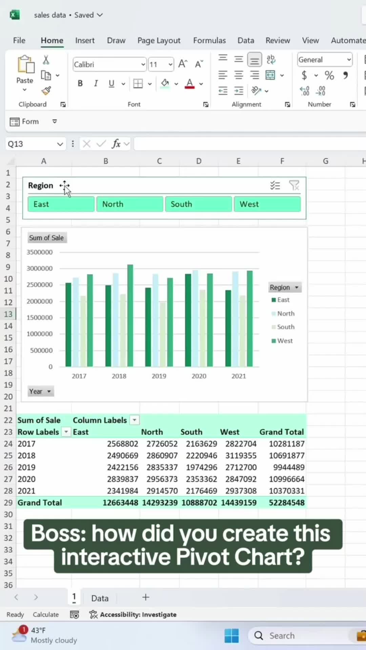Screen dimensions: 366x650
Task: Click the Form quick access button
Action: pyautogui.click(x=24, y=122)
